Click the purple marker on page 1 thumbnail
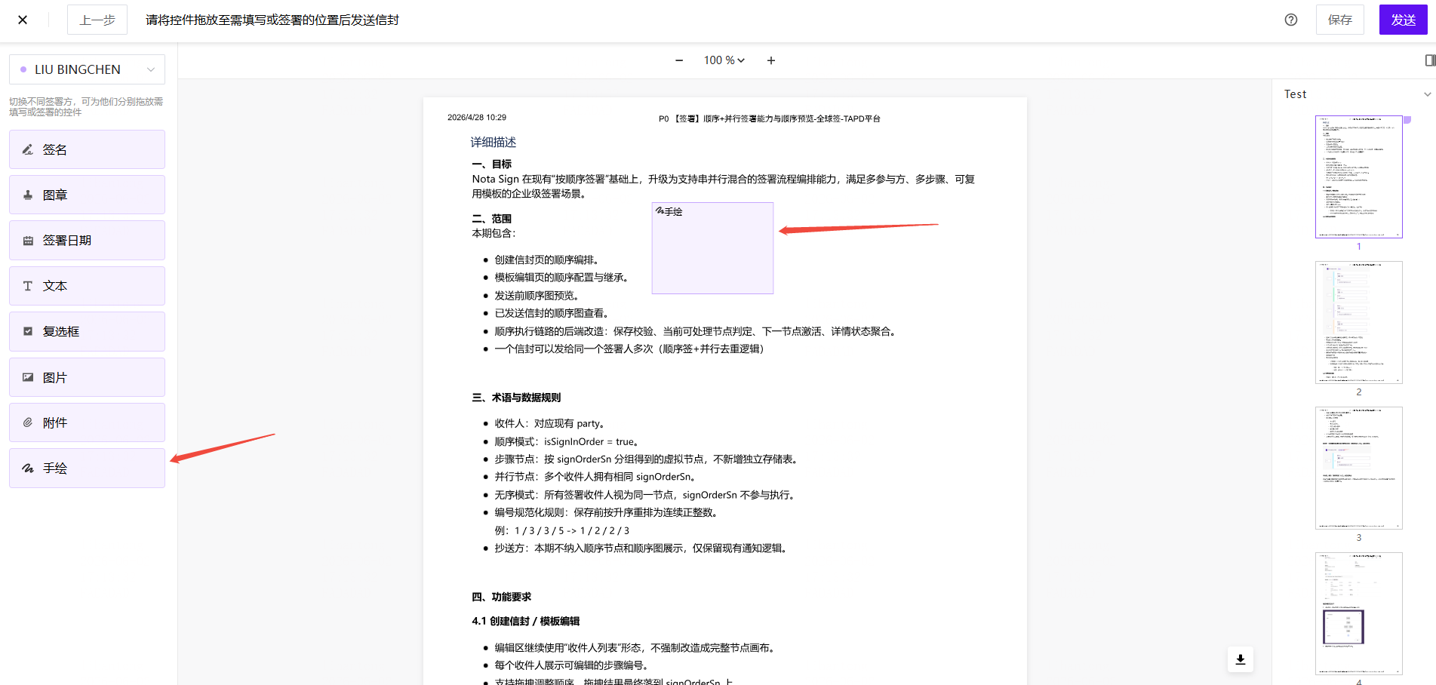Image resolution: width=1436 pixels, height=685 pixels. [x=1407, y=120]
